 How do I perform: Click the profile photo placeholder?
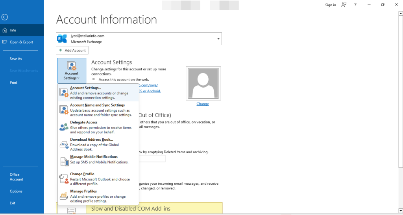[203, 83]
